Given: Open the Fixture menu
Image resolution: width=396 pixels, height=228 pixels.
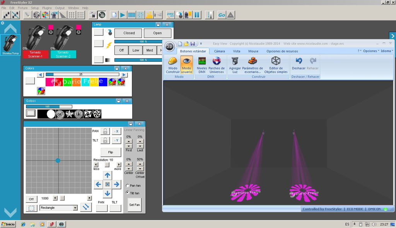Looking at the screenshot, I should [x=23, y=8].
